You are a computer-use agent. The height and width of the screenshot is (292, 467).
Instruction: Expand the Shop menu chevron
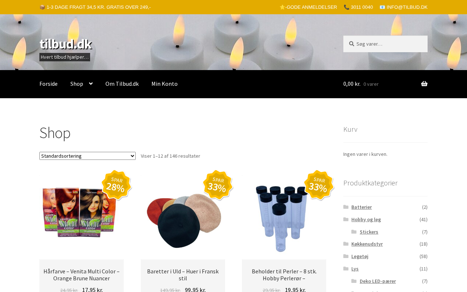point(91,84)
